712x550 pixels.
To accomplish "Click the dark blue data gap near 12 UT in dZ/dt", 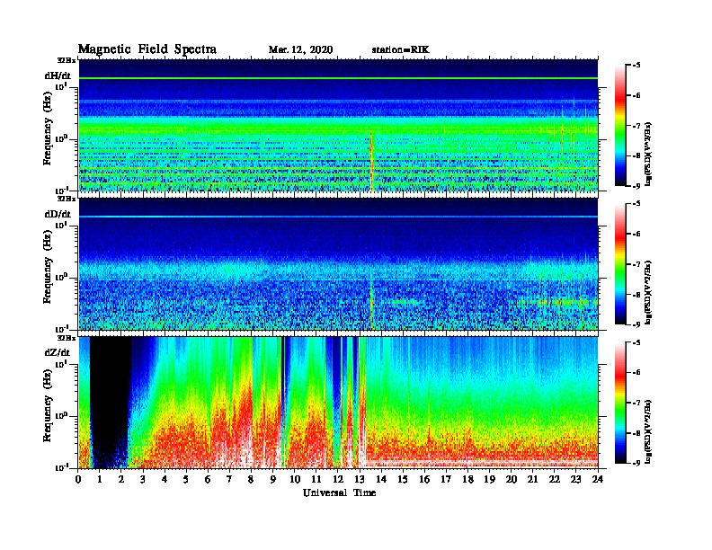I will (x=336, y=381).
